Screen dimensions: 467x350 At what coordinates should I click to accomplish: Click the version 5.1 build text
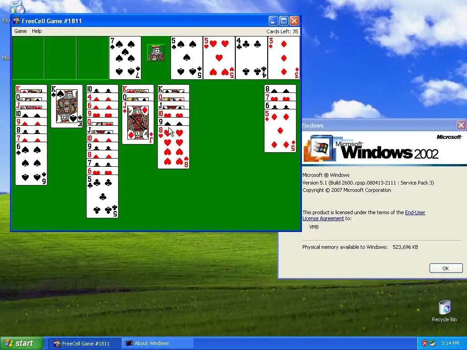[368, 183]
